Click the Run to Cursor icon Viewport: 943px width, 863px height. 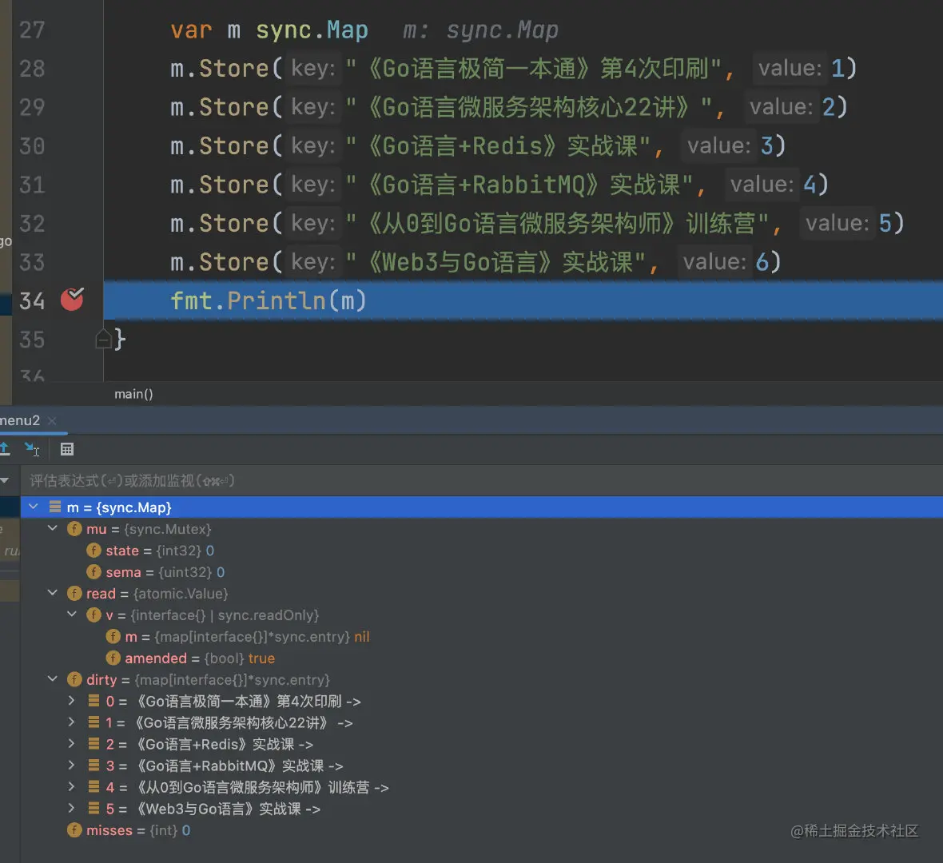click(32, 448)
